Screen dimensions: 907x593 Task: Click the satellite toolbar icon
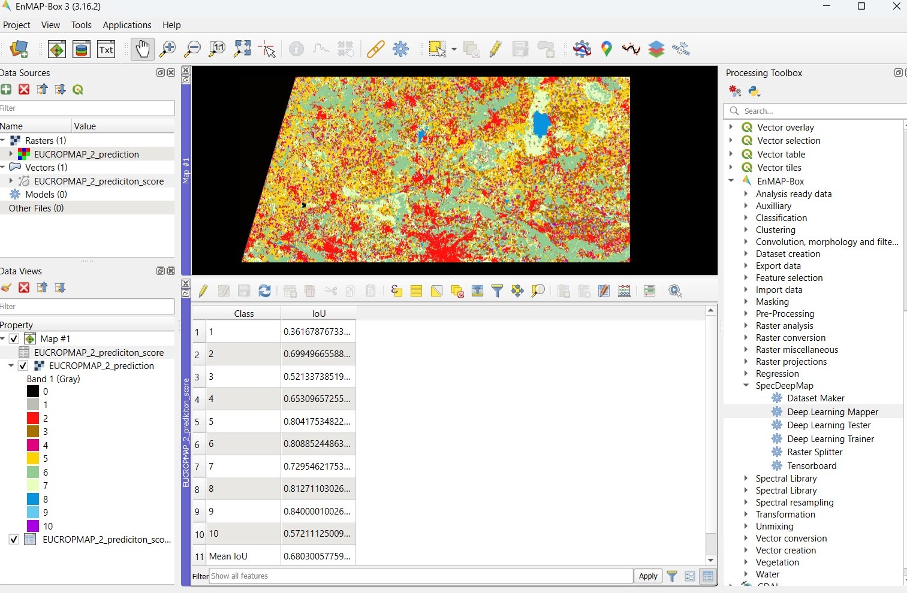682,49
